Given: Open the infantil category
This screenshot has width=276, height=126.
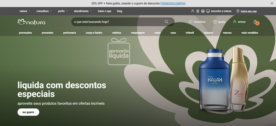Looking at the screenshot, I should pyautogui.click(x=190, y=33).
